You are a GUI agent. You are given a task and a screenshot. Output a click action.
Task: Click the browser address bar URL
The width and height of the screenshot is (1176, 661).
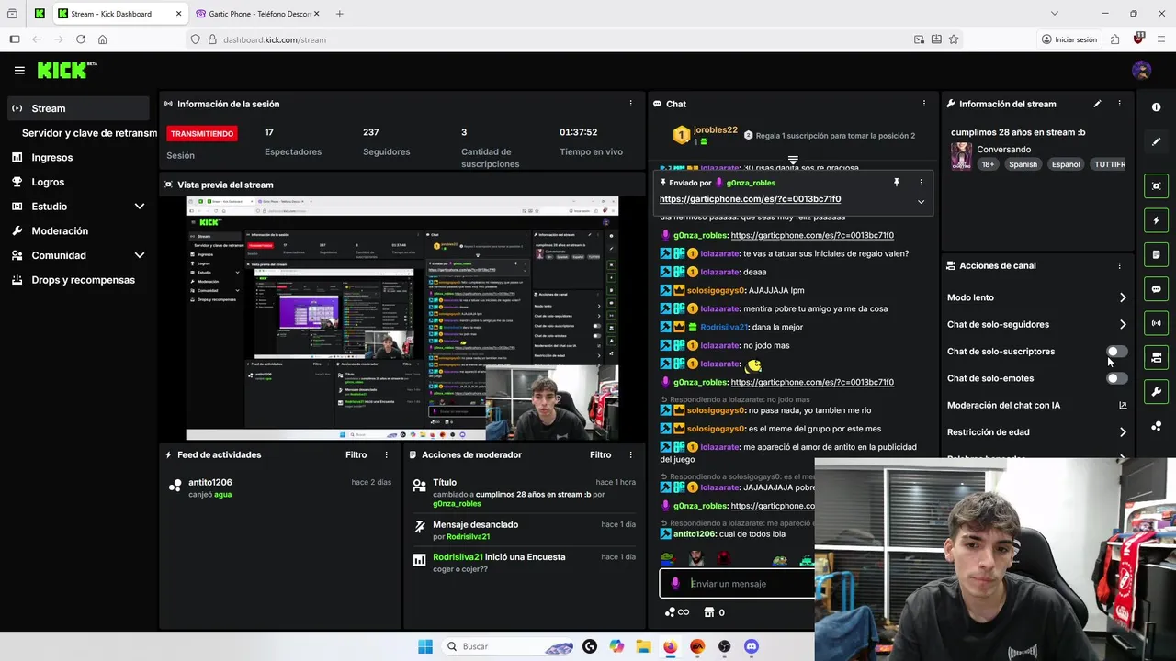(274, 39)
